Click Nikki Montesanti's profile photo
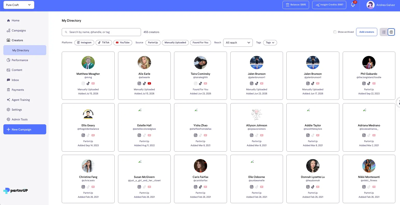The height and width of the screenshot is (205, 400). (369, 166)
